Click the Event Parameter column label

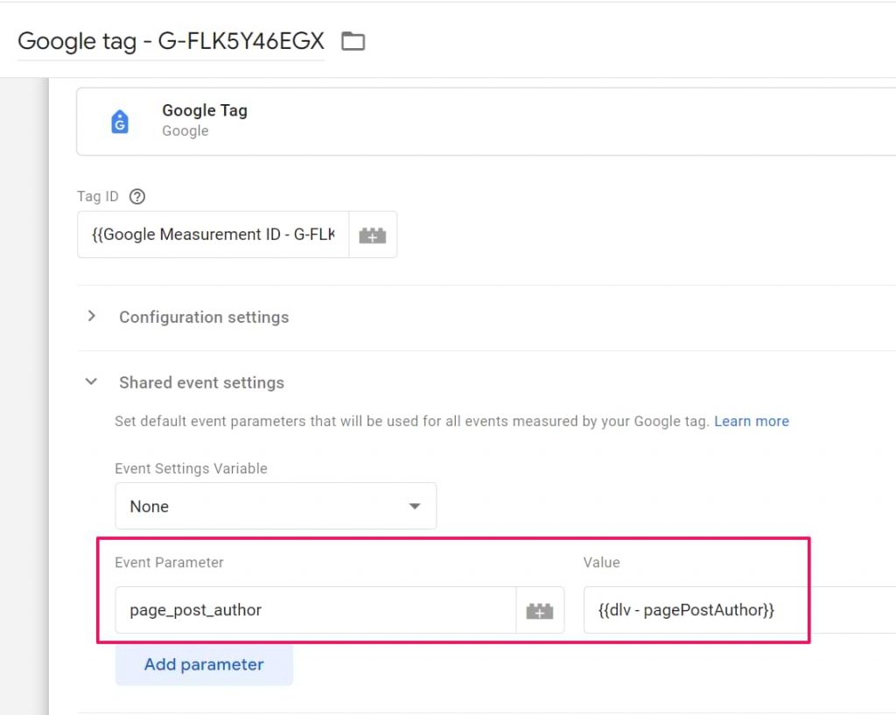click(169, 563)
